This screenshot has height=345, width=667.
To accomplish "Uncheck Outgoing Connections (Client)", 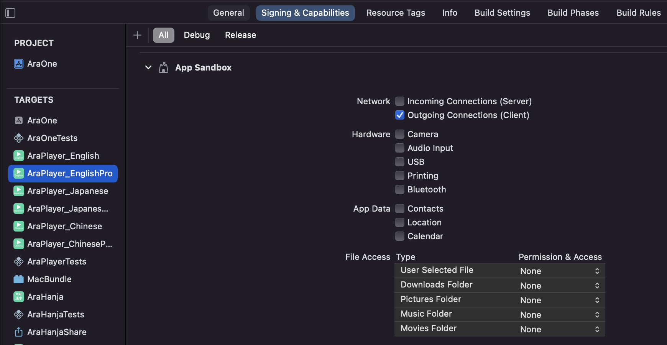I will 400,115.
